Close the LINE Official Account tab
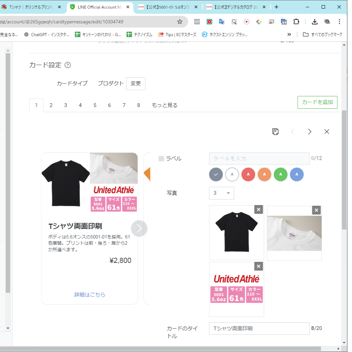This screenshot has height=352, width=352. pos(128,7)
